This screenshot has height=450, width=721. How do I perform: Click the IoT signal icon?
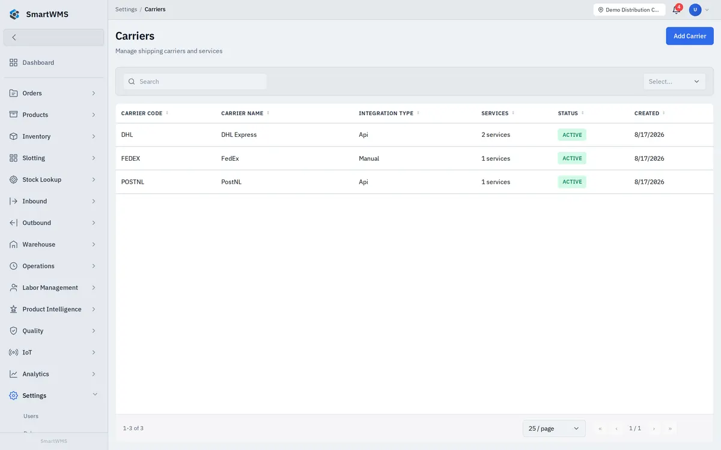click(13, 352)
